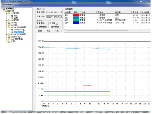Screen dimensions: 152x114
Task: Click the 2:温湿度 folder icon
Action: pyautogui.click(x=9, y=20)
